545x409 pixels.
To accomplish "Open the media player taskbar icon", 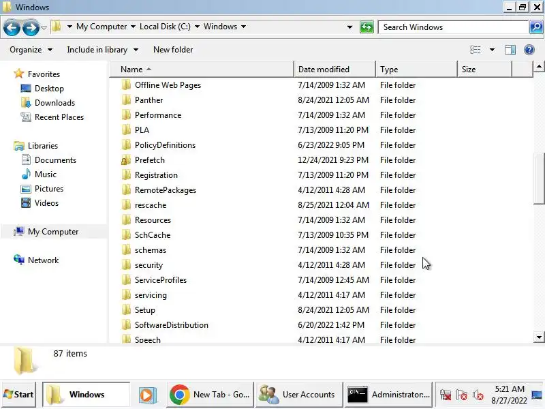I will click(148, 395).
